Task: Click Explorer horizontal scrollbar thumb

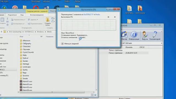Action: click(x=52, y=92)
